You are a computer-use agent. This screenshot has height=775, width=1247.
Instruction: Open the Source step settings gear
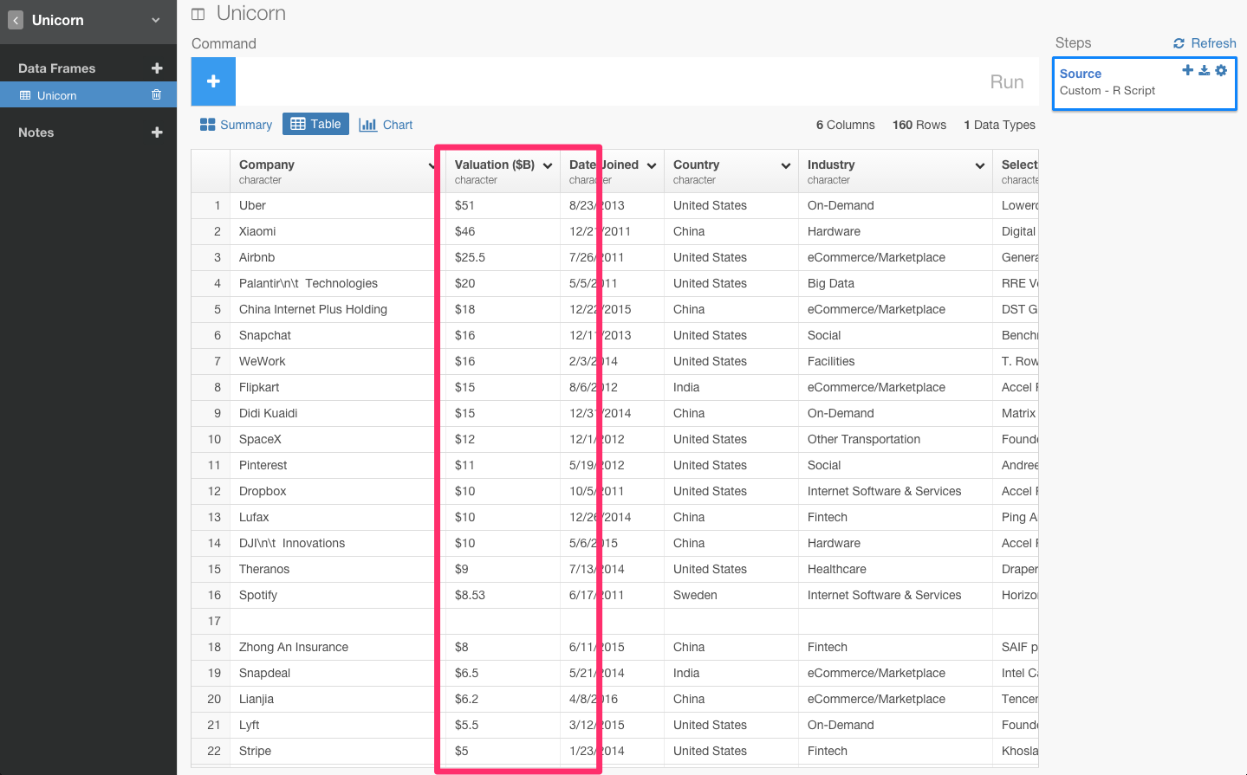[1221, 70]
